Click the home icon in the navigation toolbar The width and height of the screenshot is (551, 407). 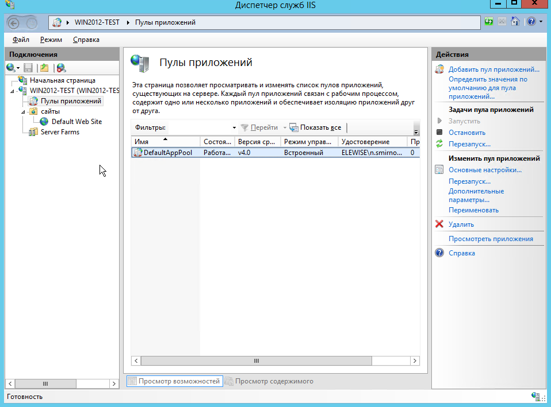515,22
